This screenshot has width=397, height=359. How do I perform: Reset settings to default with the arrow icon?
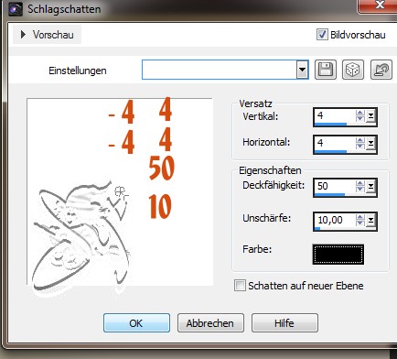381,70
